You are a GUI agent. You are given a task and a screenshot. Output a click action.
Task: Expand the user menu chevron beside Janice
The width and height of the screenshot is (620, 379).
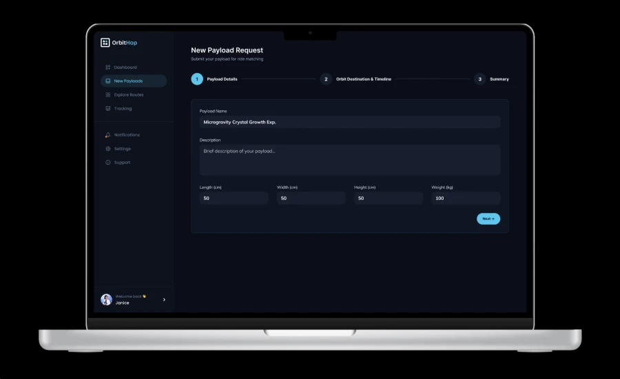click(x=164, y=300)
